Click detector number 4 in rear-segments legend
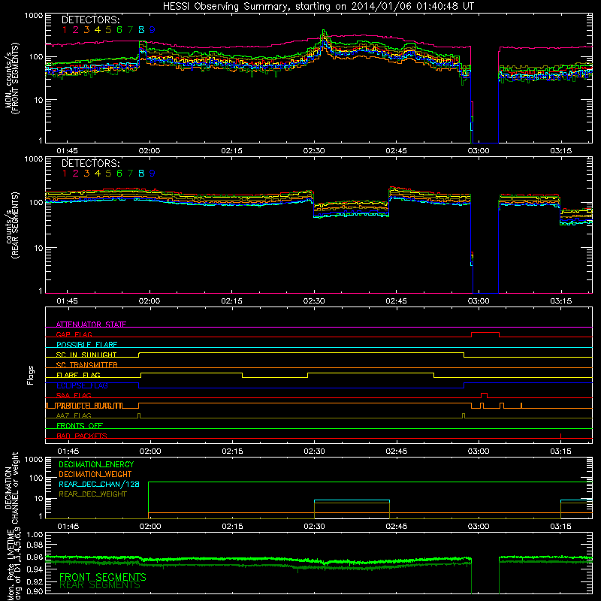 [98, 174]
